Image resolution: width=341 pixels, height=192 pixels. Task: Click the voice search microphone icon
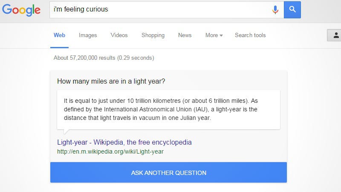[x=275, y=10]
